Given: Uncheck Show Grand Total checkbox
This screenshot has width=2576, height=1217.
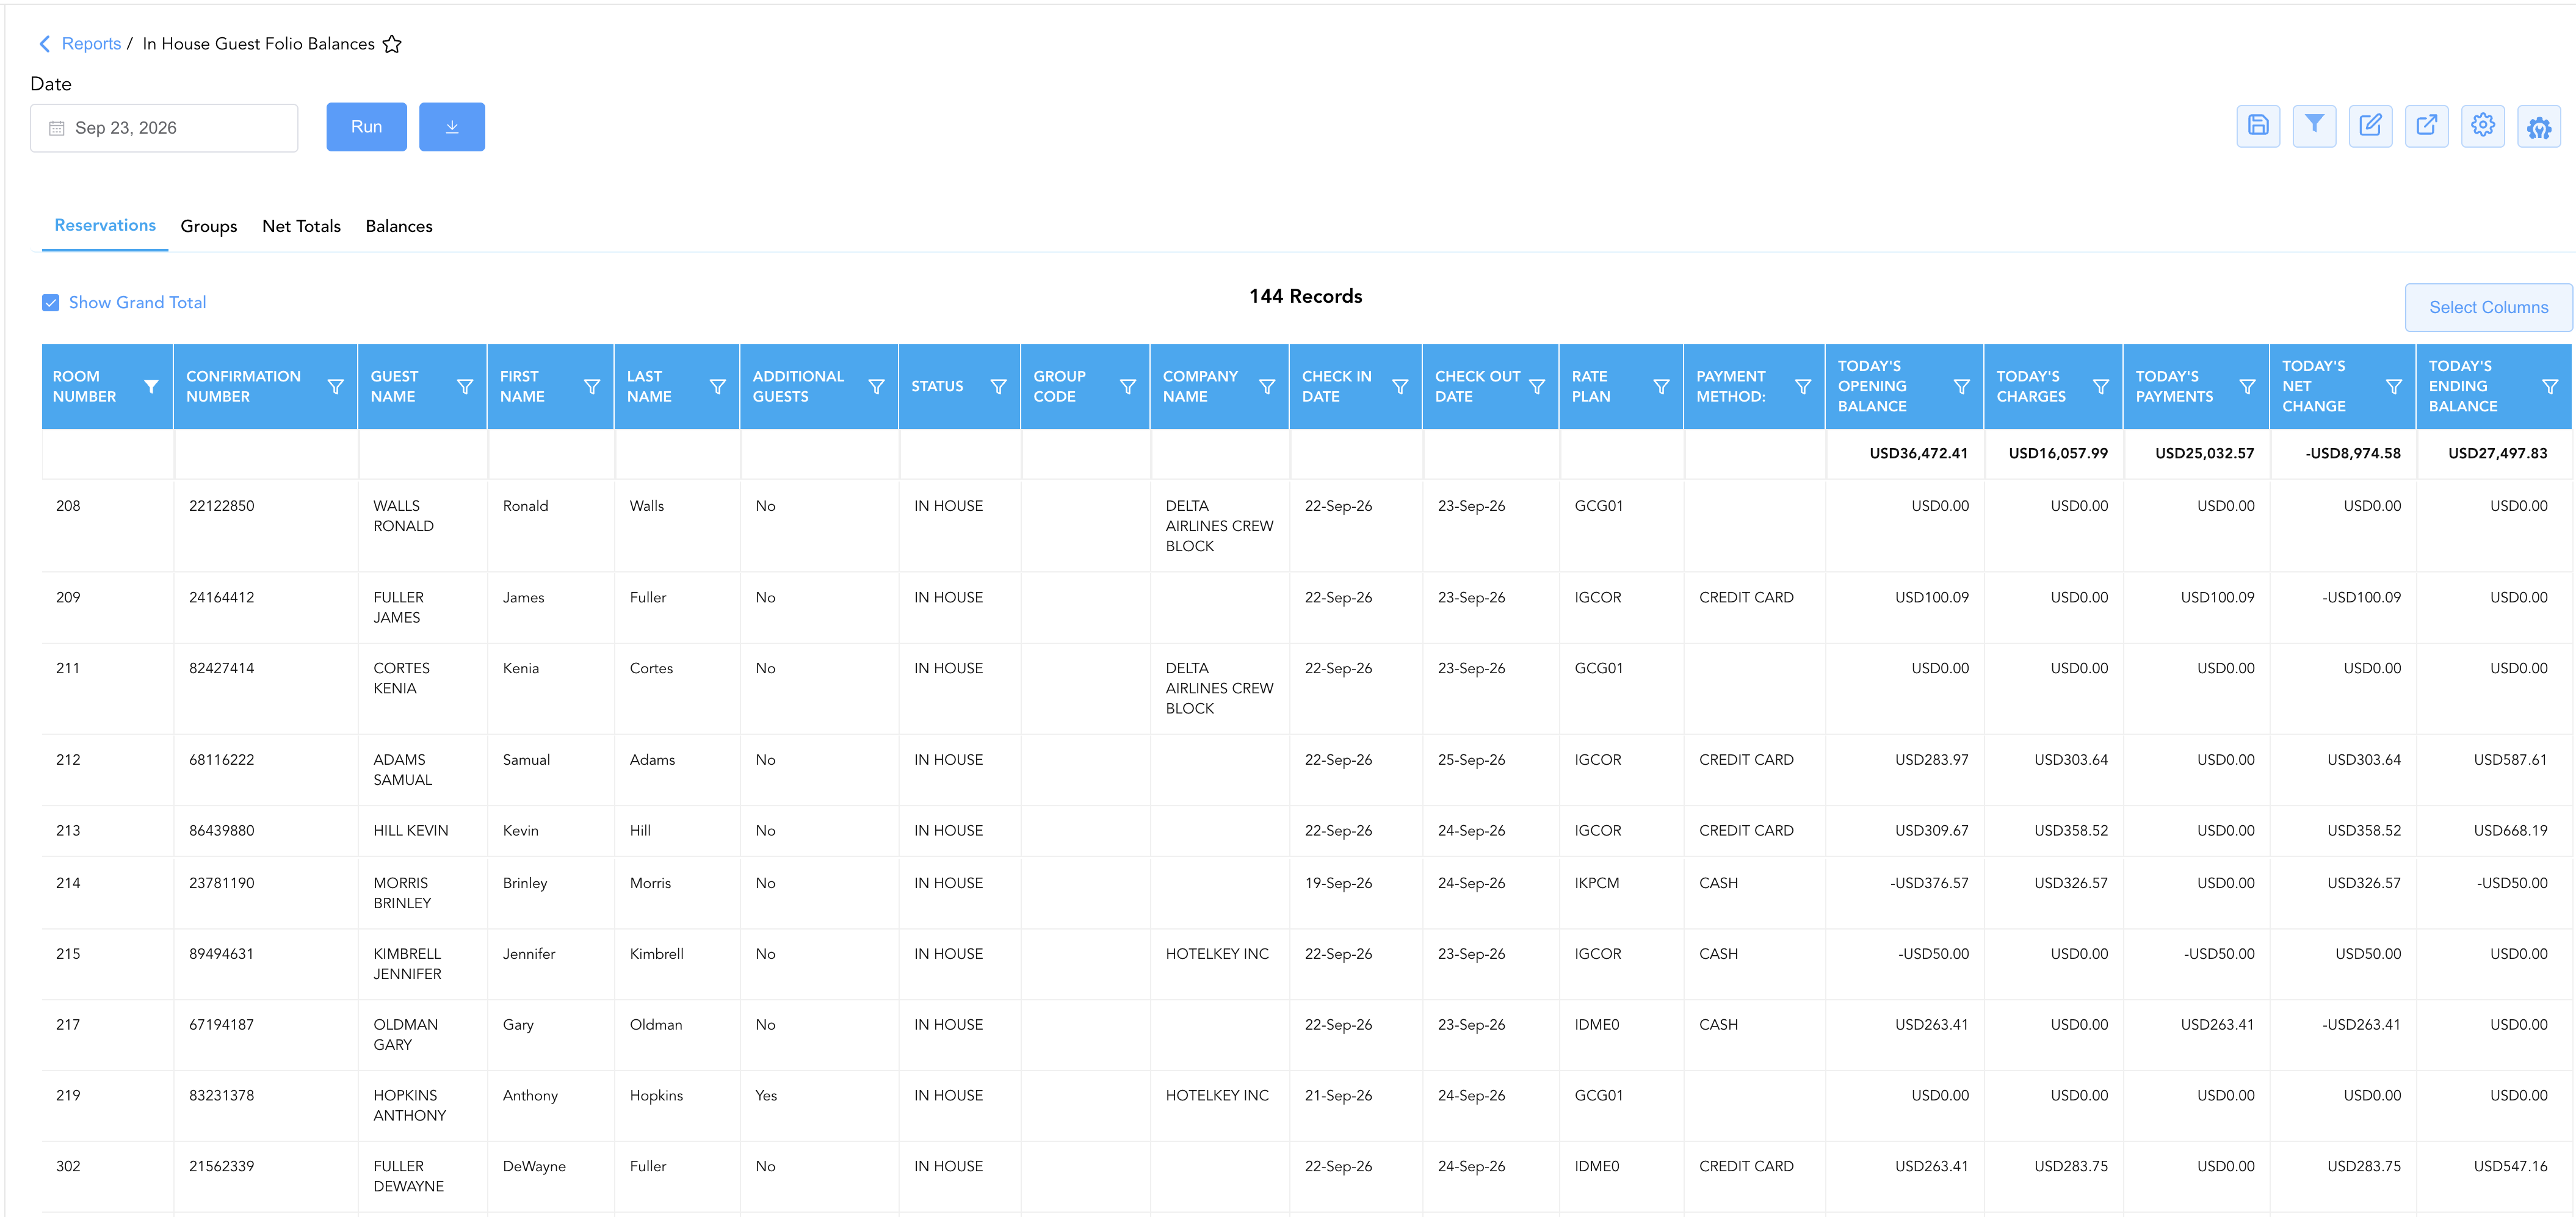Looking at the screenshot, I should (51, 303).
